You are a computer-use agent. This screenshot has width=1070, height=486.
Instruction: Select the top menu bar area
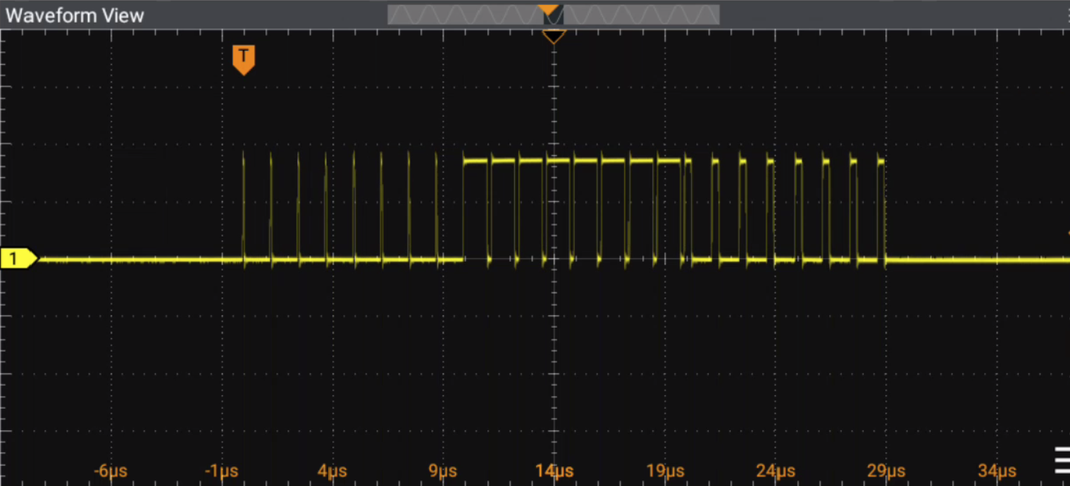click(x=282, y=15)
